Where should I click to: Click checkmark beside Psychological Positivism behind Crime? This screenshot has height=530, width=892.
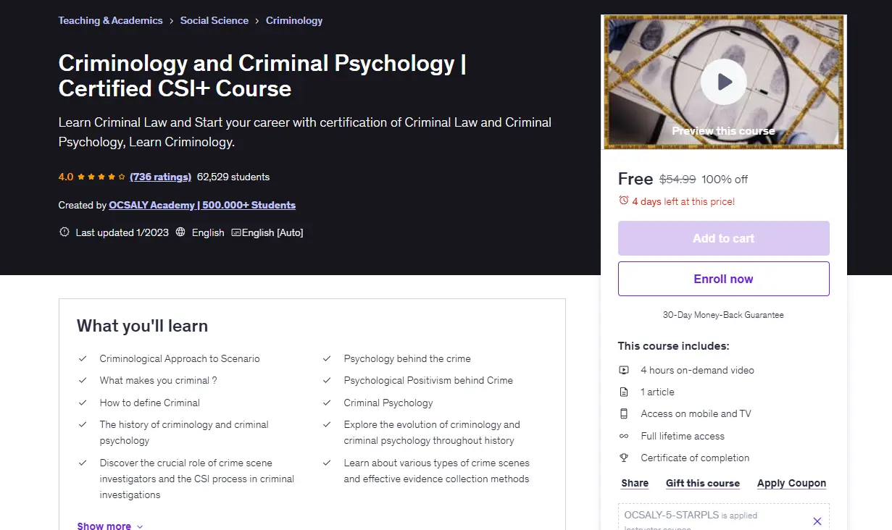click(328, 380)
